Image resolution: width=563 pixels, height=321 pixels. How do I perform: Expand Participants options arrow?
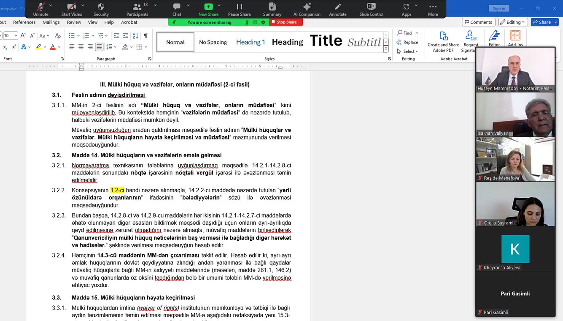[155, 5]
